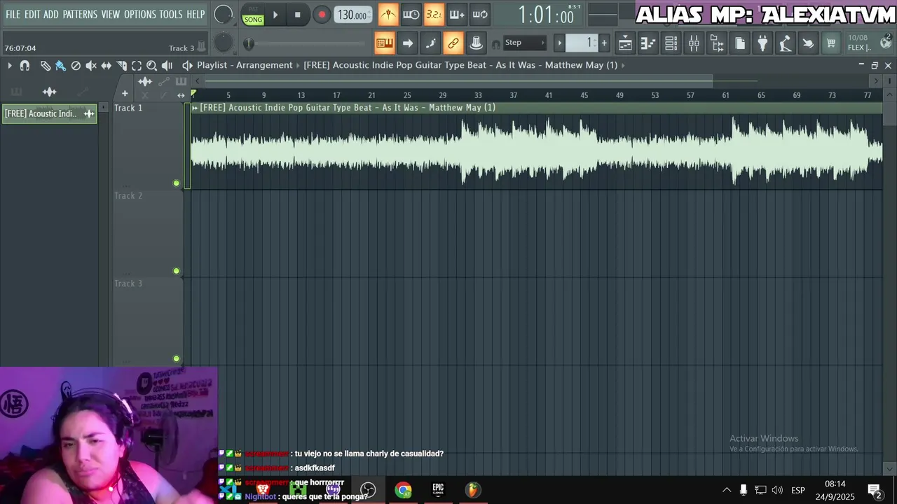The image size is (897, 504).
Task: Adjust the main pitch slider
Action: tap(249, 44)
